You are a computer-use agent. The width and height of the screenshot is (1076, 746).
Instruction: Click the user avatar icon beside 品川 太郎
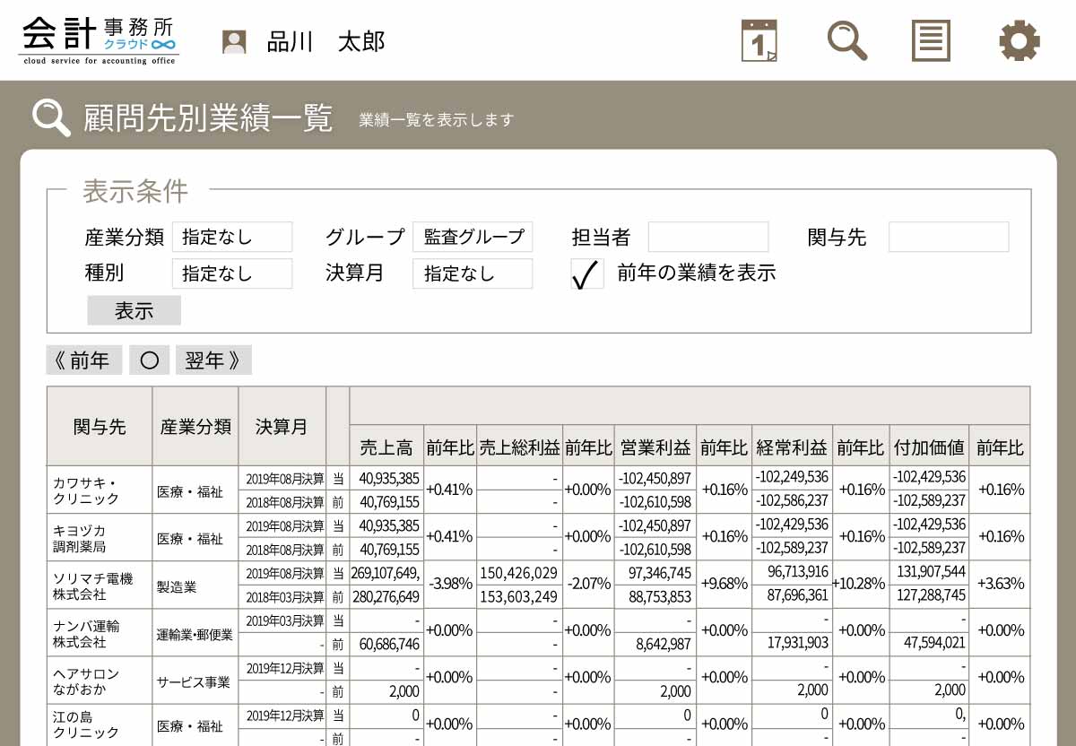coord(234,42)
